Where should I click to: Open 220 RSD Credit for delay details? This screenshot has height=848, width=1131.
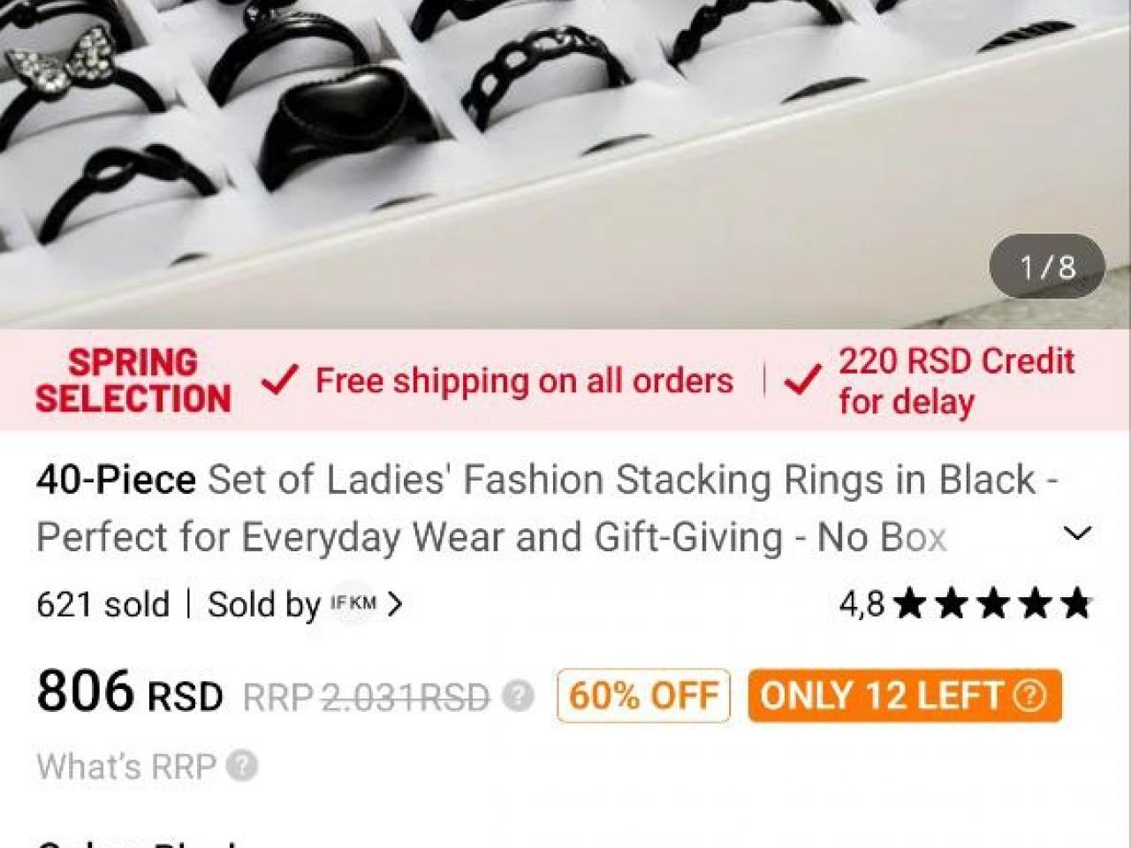click(957, 381)
